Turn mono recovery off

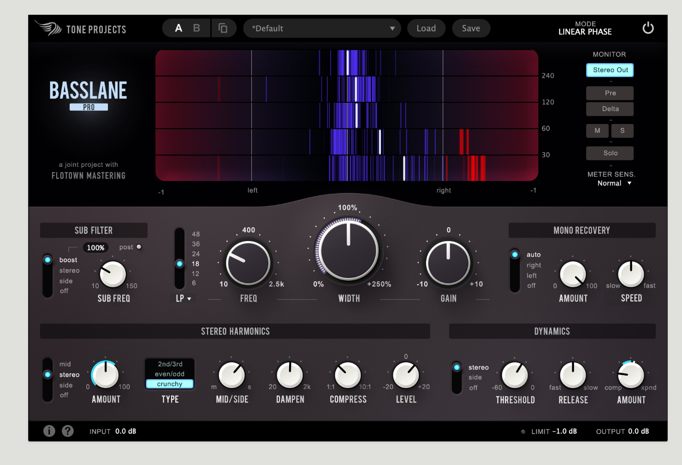(531, 286)
